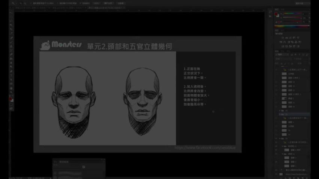
Task: Open the workspace switcher dropdown
Action: 302,3
